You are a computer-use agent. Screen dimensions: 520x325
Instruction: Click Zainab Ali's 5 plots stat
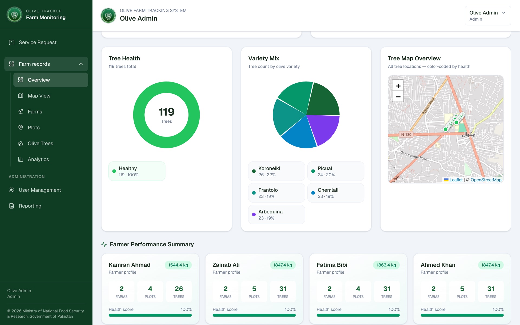coord(254,291)
